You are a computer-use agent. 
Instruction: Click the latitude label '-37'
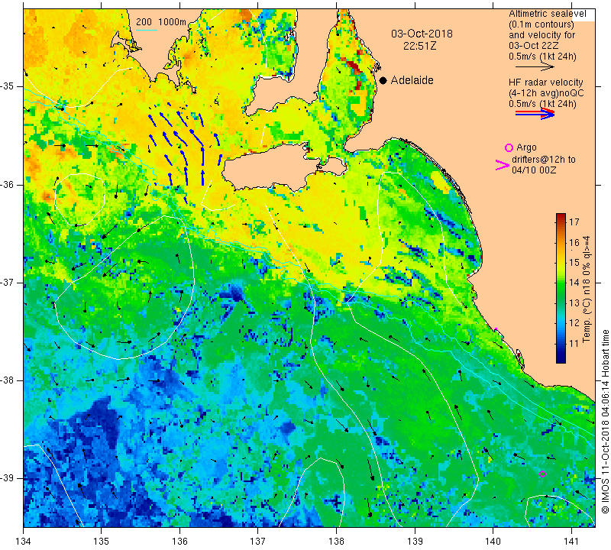(8, 282)
